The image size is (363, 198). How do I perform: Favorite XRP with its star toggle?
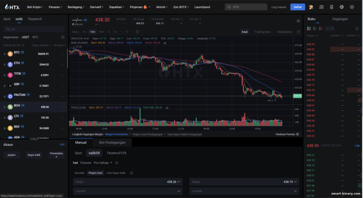(x=4, y=86)
